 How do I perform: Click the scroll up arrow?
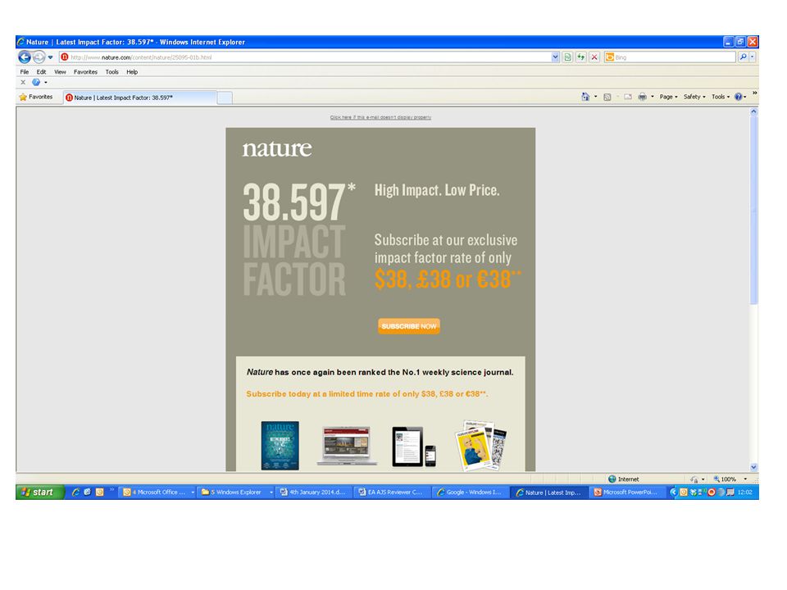[753, 112]
